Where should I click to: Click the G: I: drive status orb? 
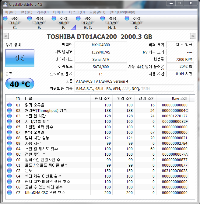(x=78, y=19)
